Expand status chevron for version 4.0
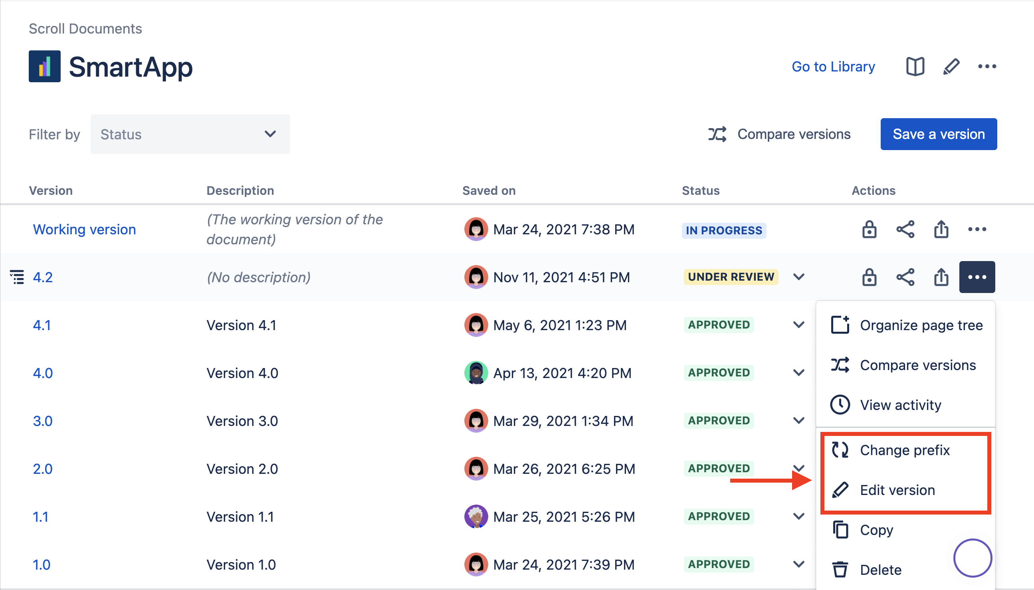Screen dimensions: 1034x590 pyautogui.click(x=798, y=373)
